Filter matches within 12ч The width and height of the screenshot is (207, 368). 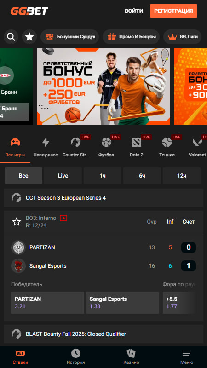pos(182,176)
